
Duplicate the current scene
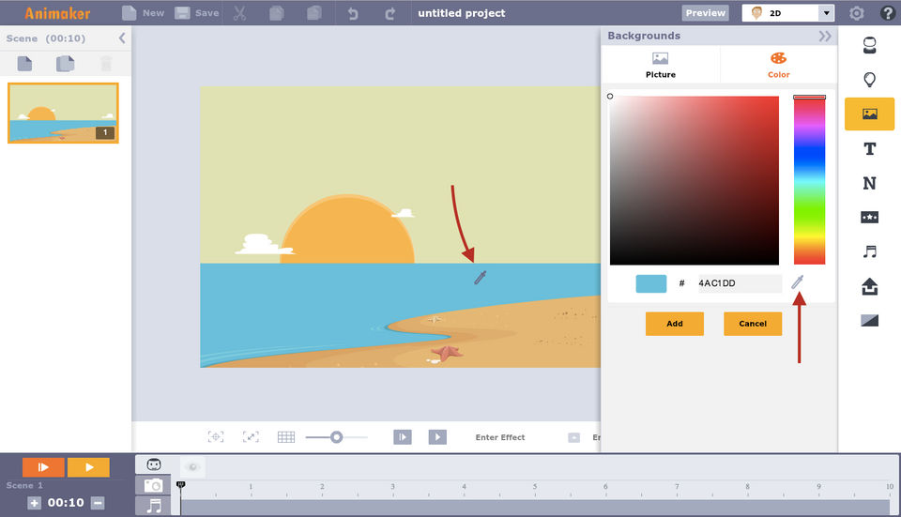click(65, 63)
